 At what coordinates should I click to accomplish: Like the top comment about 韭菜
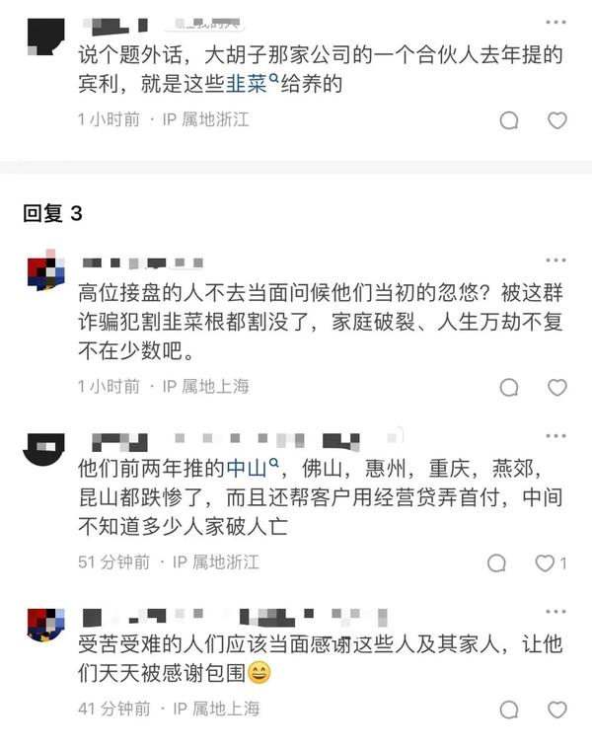click(x=556, y=120)
